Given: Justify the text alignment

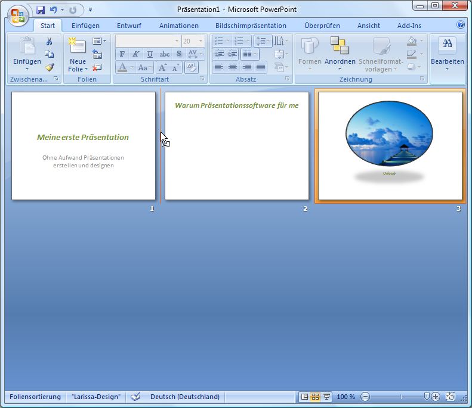Looking at the screenshot, I should pos(261,67).
